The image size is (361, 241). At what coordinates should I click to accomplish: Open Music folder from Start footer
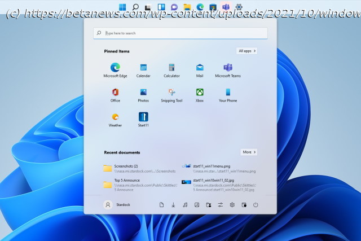[x=185, y=205]
